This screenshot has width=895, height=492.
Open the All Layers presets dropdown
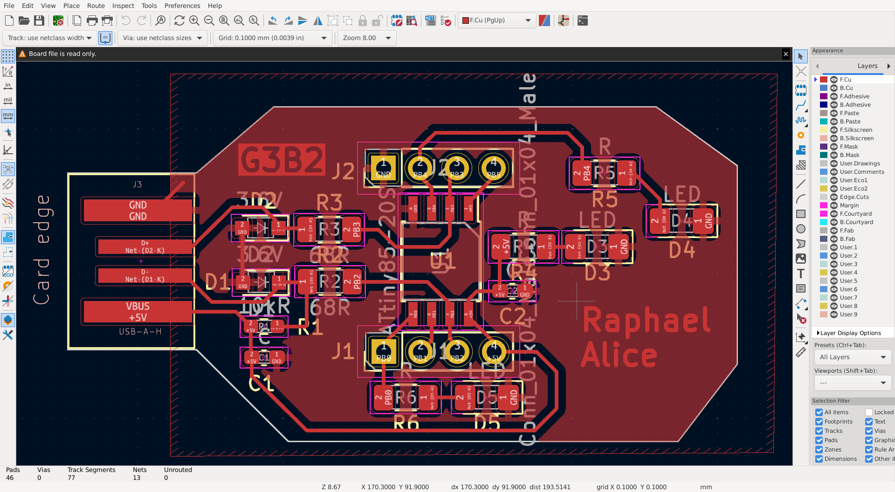coord(853,357)
